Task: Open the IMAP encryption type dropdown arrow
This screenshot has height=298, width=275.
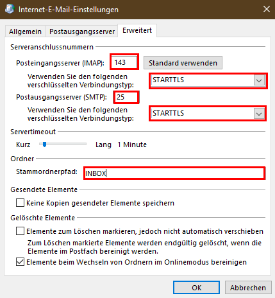Action: [259, 80]
